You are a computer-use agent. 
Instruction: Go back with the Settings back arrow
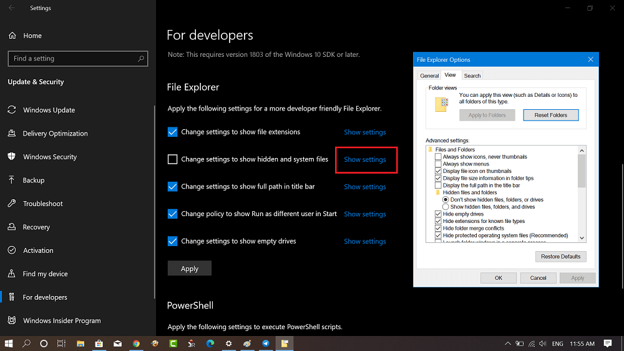click(x=11, y=7)
